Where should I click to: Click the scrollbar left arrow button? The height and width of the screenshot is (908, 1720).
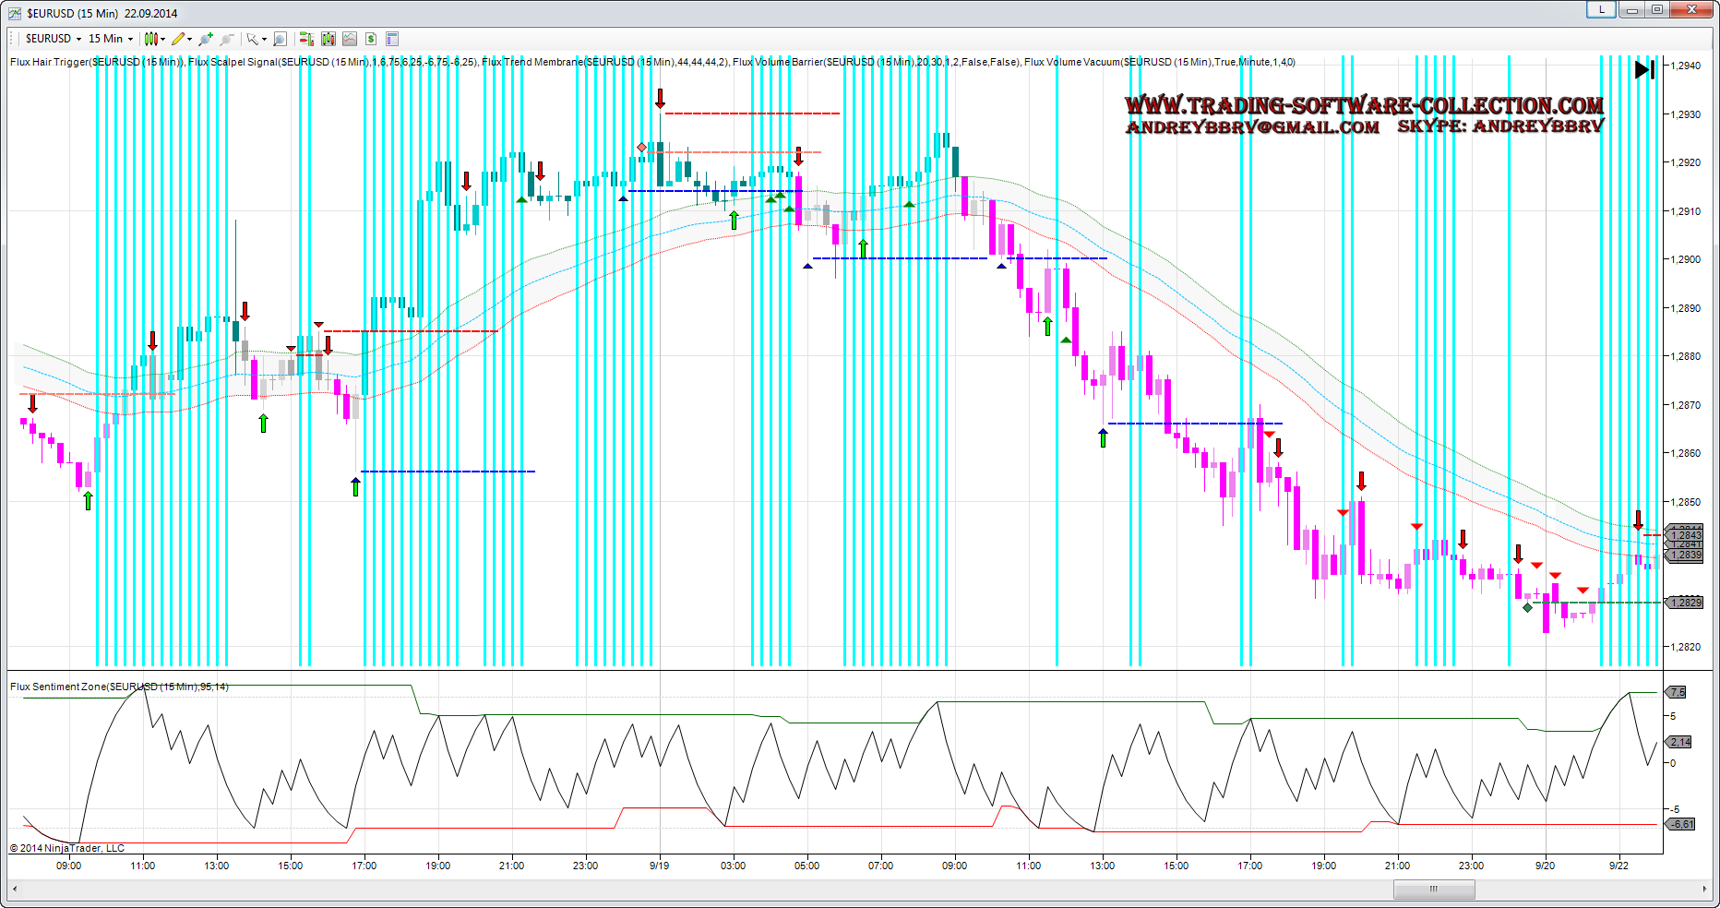tap(14, 890)
